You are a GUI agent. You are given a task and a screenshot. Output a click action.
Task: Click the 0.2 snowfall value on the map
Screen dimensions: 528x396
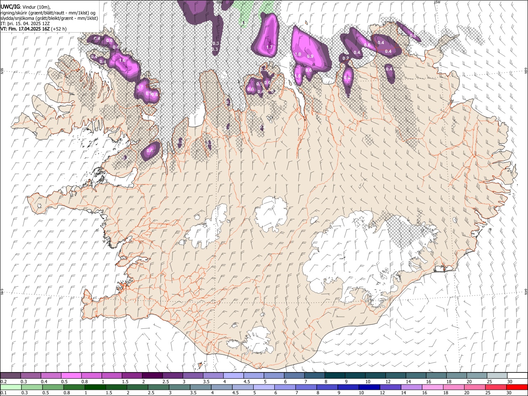tap(346, 58)
